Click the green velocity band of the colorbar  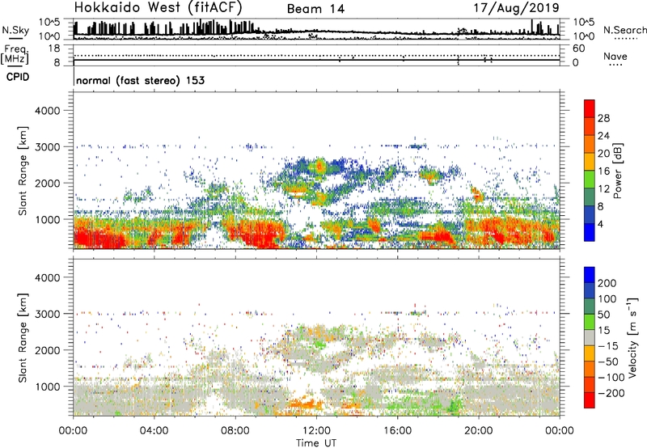click(590, 322)
